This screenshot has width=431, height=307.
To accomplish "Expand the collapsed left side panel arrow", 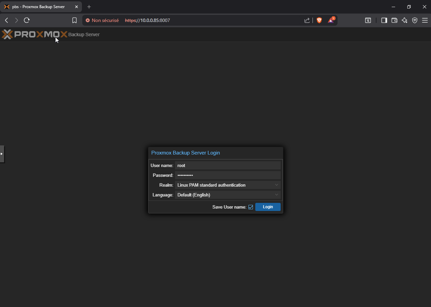I will [x=2, y=154].
